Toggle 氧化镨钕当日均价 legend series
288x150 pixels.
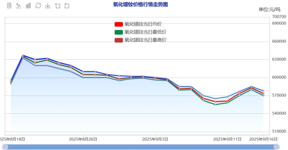(x=138, y=24)
